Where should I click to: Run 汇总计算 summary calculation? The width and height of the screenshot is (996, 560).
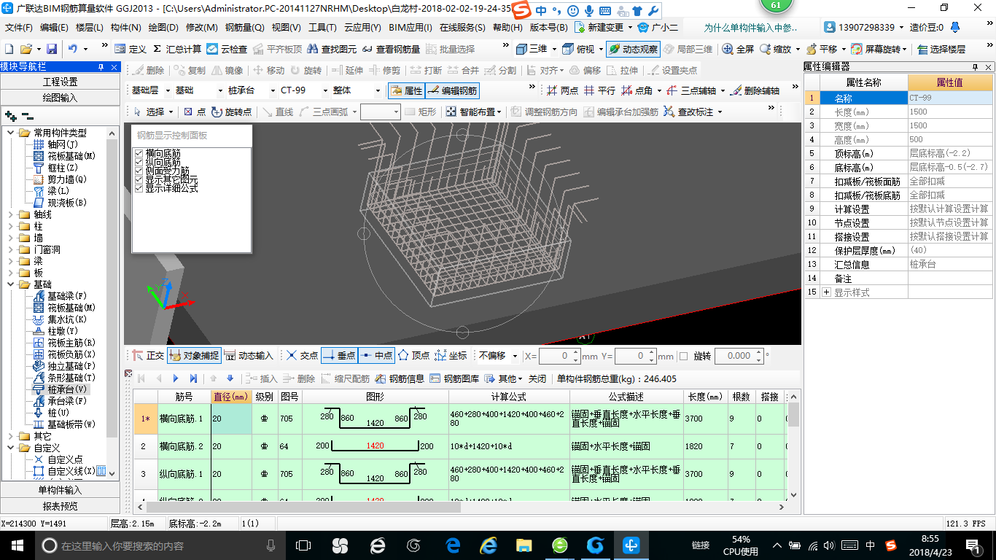click(x=176, y=49)
